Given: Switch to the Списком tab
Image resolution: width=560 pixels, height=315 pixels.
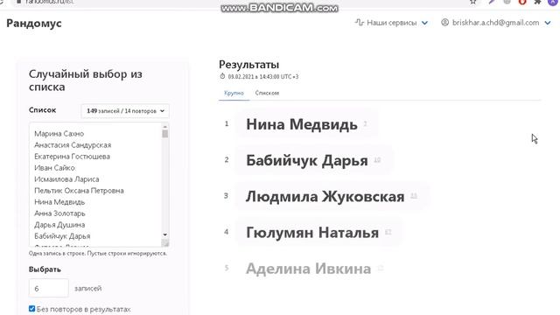Looking at the screenshot, I should 267,93.
